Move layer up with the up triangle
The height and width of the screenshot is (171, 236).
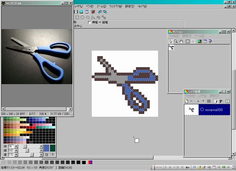pos(198,101)
